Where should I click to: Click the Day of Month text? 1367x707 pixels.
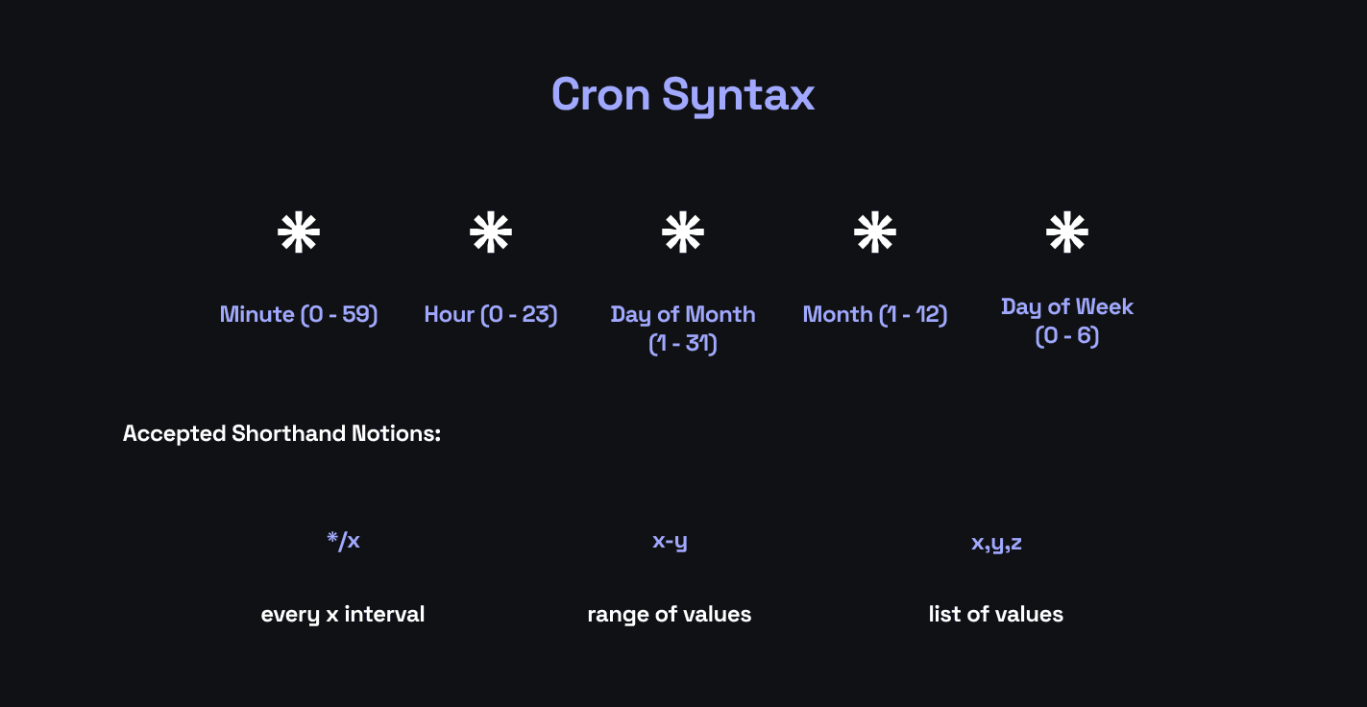(683, 314)
